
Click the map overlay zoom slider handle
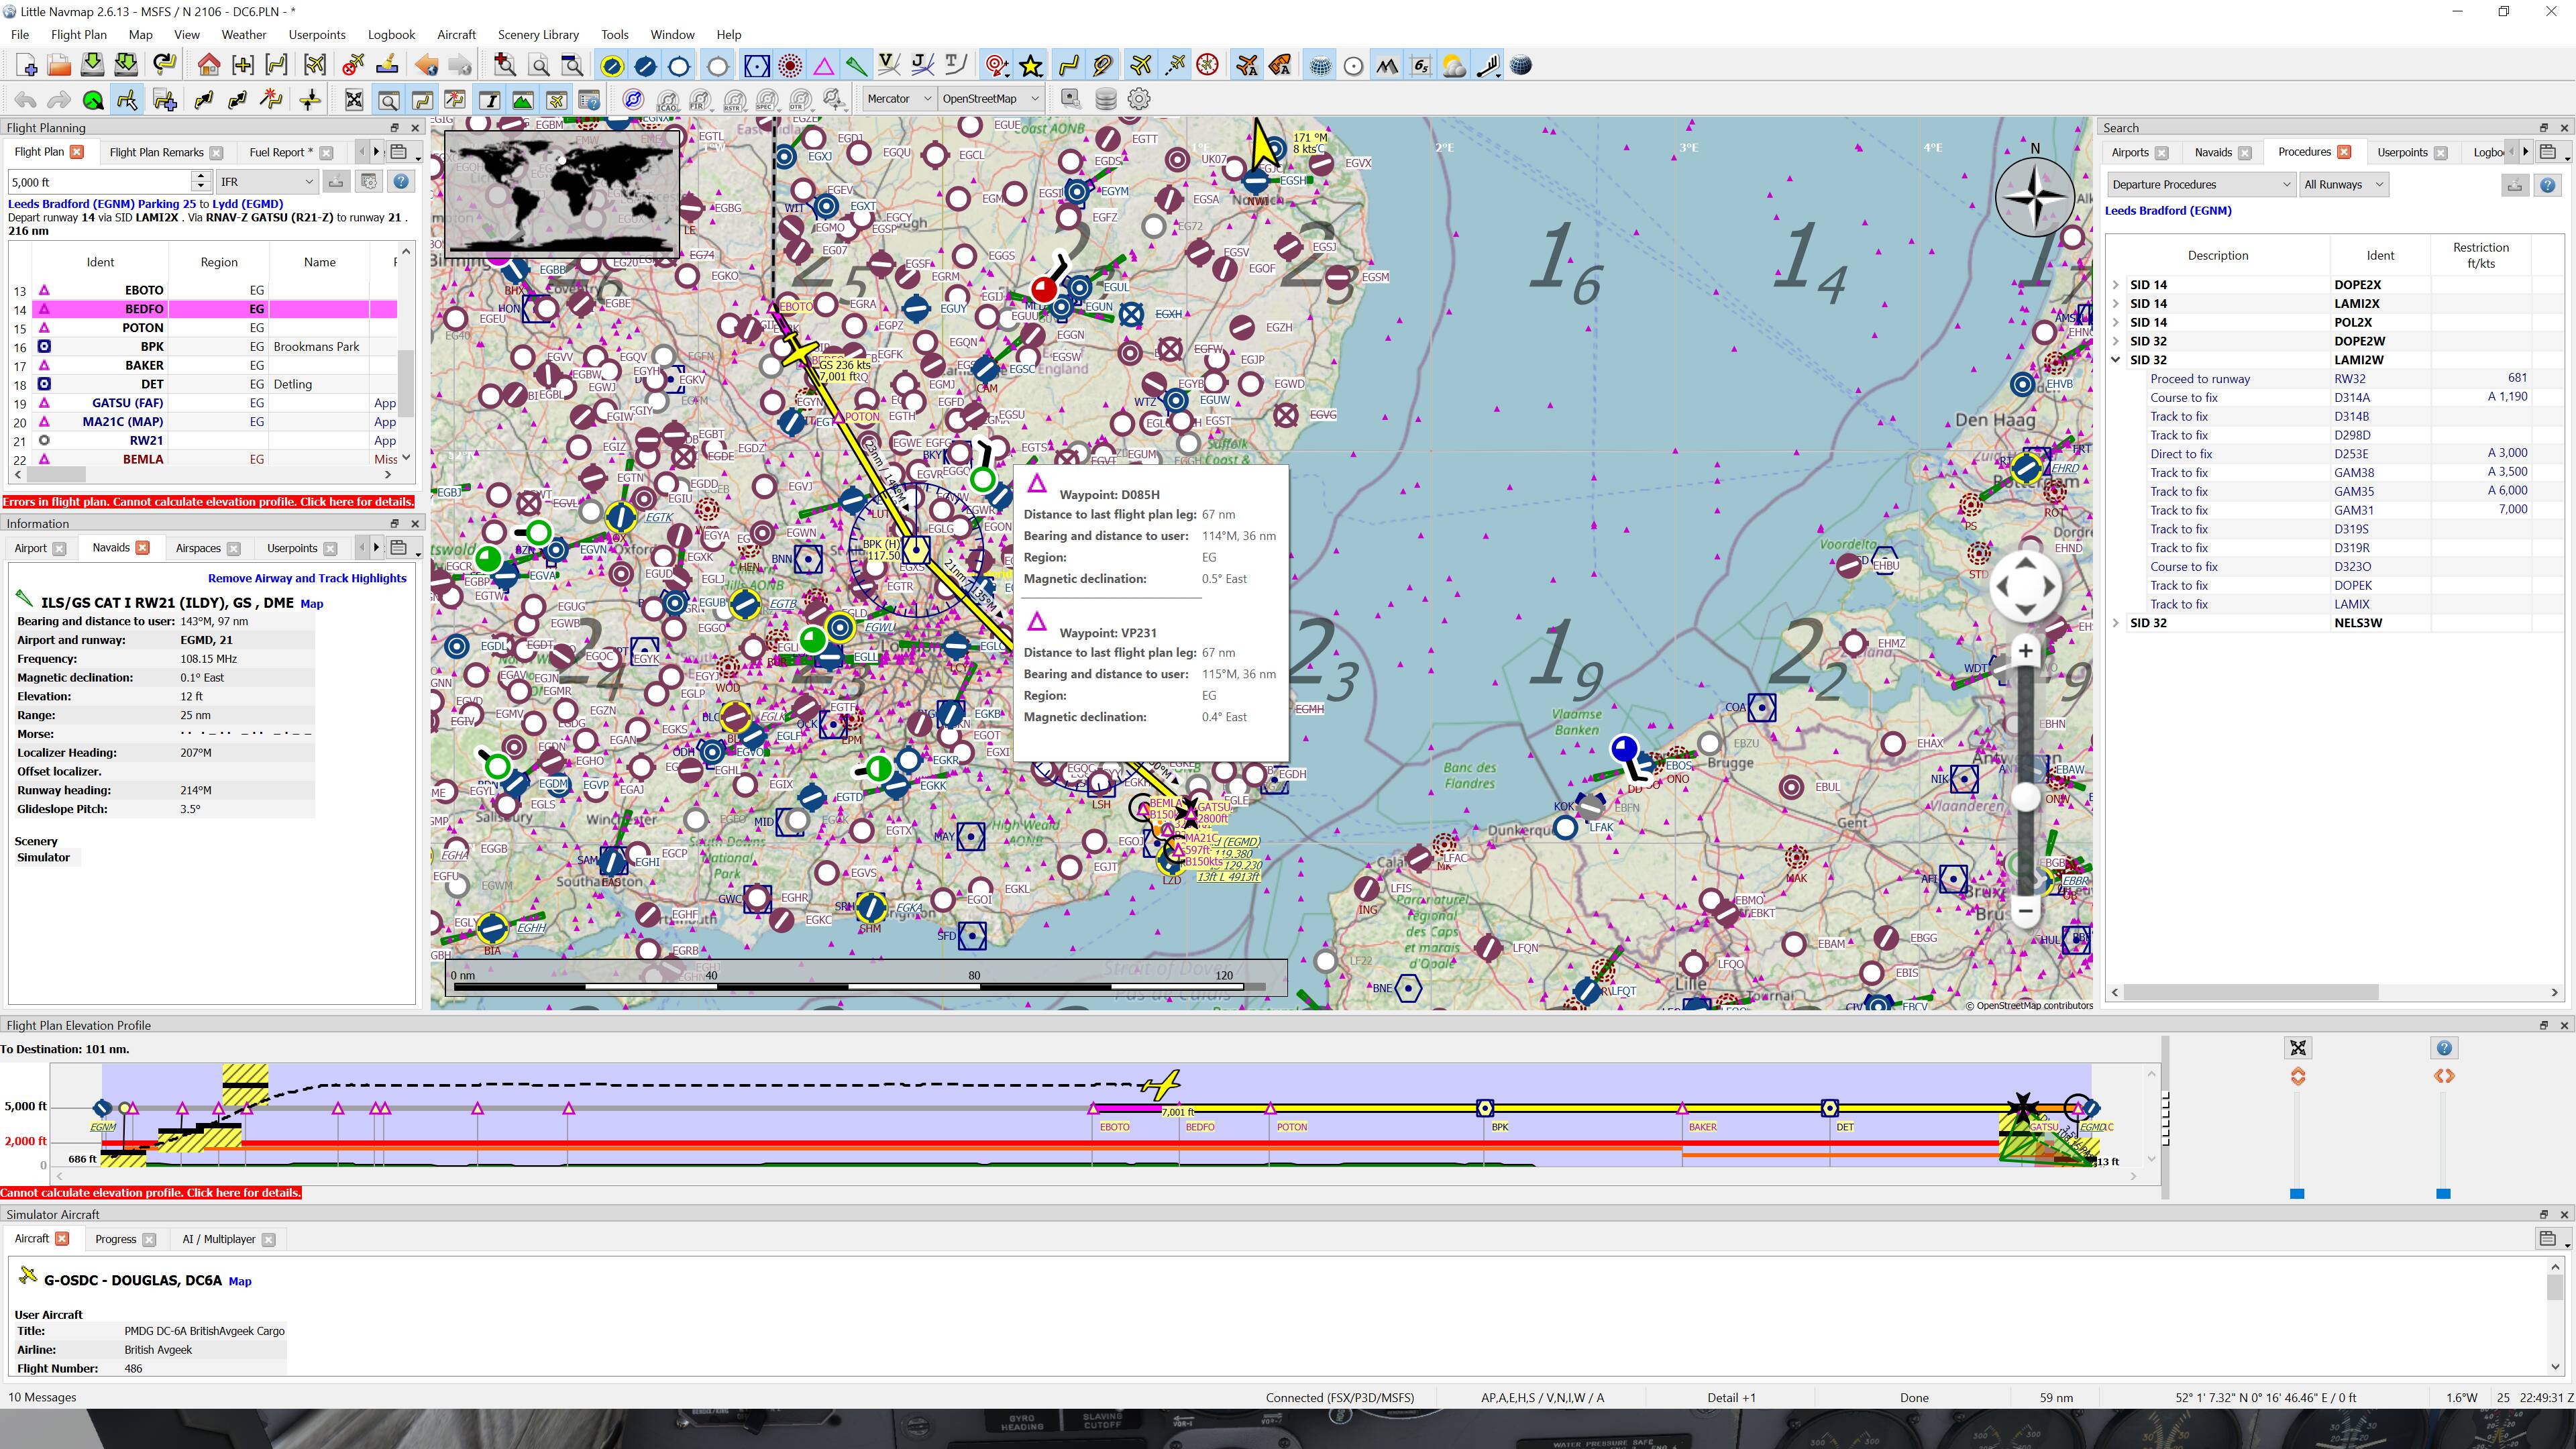click(2026, 797)
